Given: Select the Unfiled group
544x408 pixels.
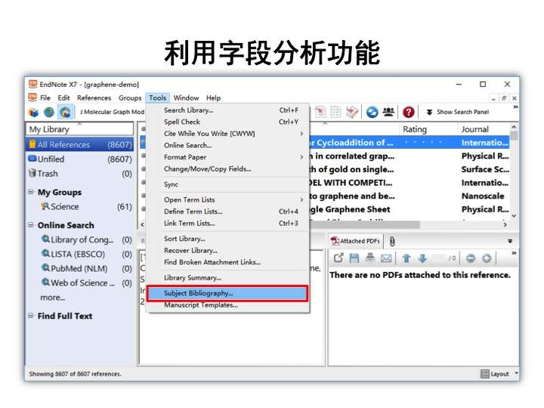Looking at the screenshot, I should 79,159.
